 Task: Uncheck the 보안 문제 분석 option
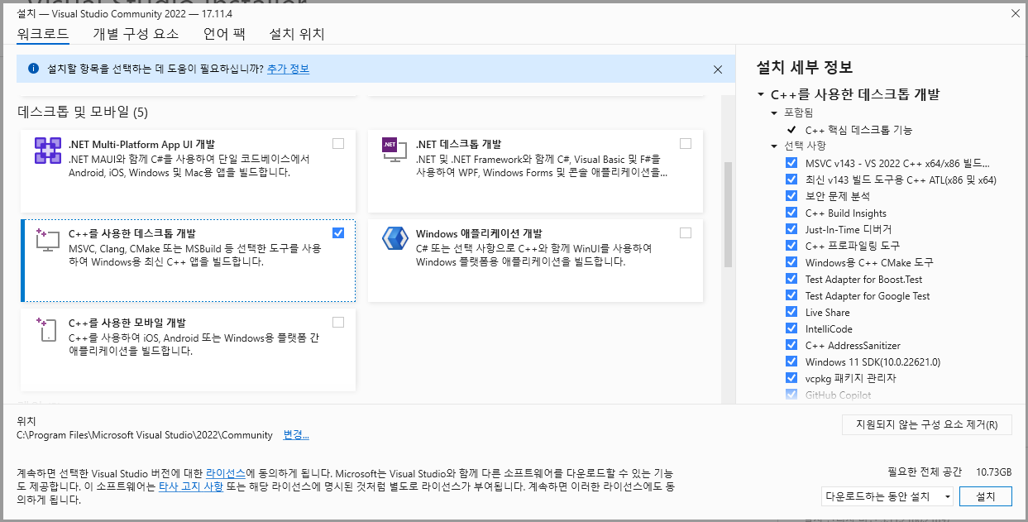(791, 196)
